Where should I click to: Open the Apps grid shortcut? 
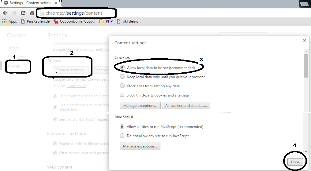(x=9, y=21)
